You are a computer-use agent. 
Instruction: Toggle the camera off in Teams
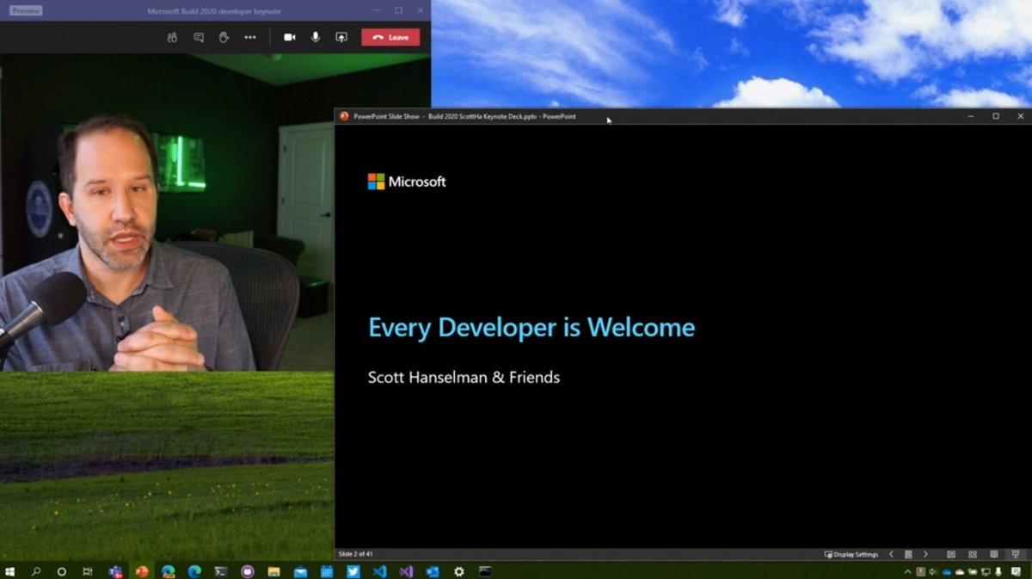click(289, 37)
